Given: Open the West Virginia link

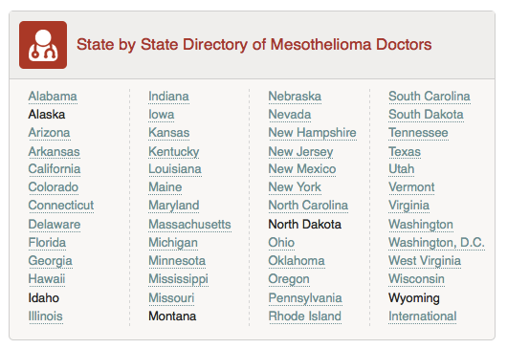Looking at the screenshot, I should 425,261.
